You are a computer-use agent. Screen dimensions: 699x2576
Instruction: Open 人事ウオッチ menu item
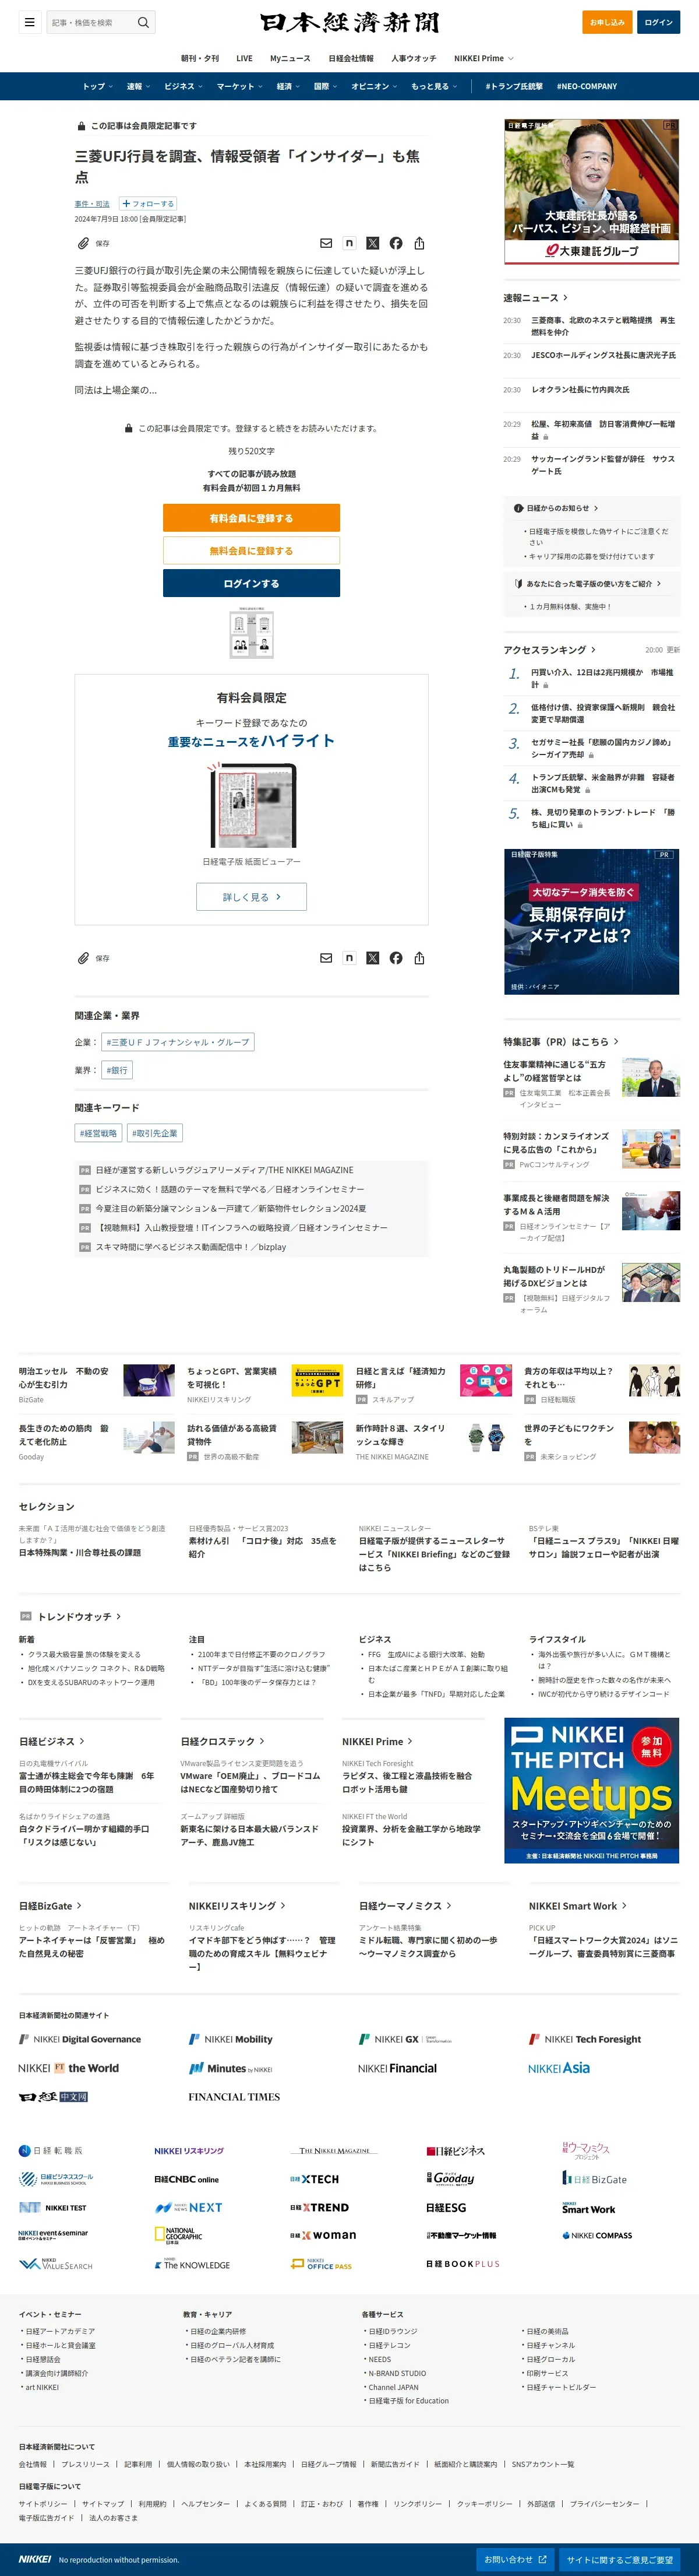point(414,58)
